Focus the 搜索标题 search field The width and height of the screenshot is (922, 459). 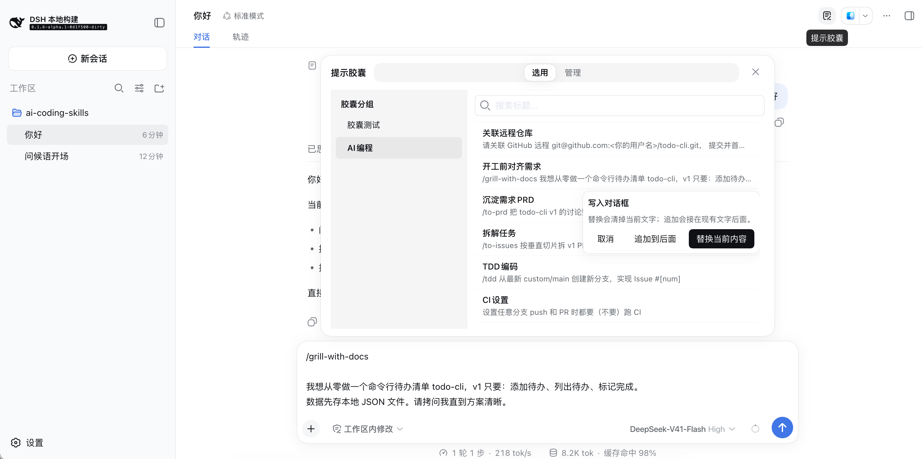point(619,105)
